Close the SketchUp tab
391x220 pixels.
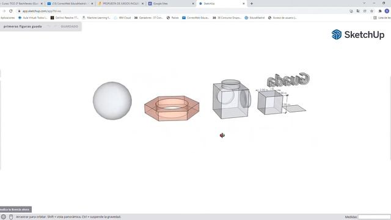[x=244, y=4]
